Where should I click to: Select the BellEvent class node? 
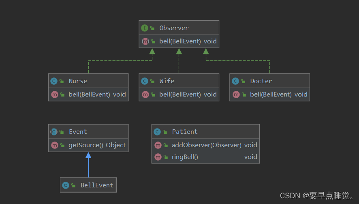96,185
